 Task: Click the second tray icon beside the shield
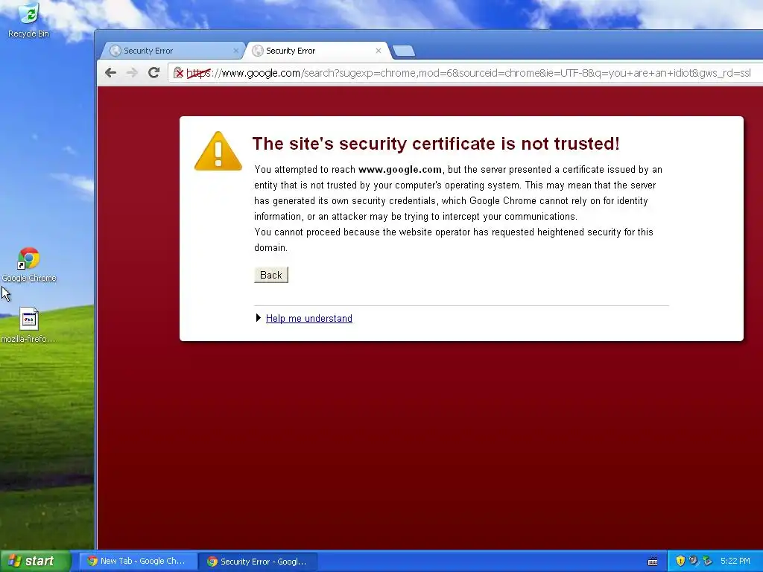[x=694, y=561]
